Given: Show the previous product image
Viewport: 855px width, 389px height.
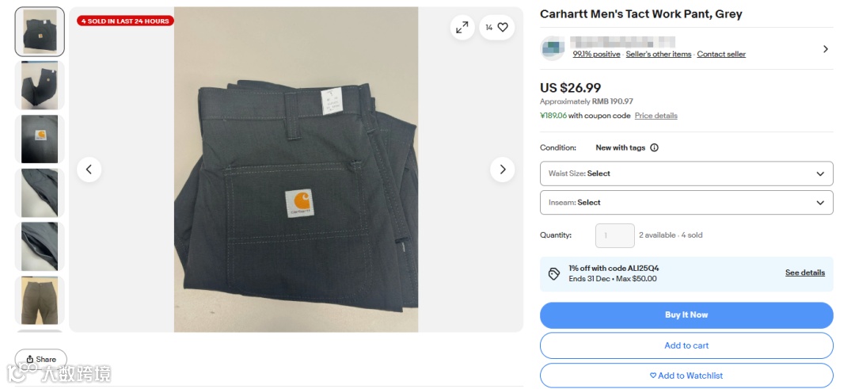Looking at the screenshot, I should (x=89, y=169).
